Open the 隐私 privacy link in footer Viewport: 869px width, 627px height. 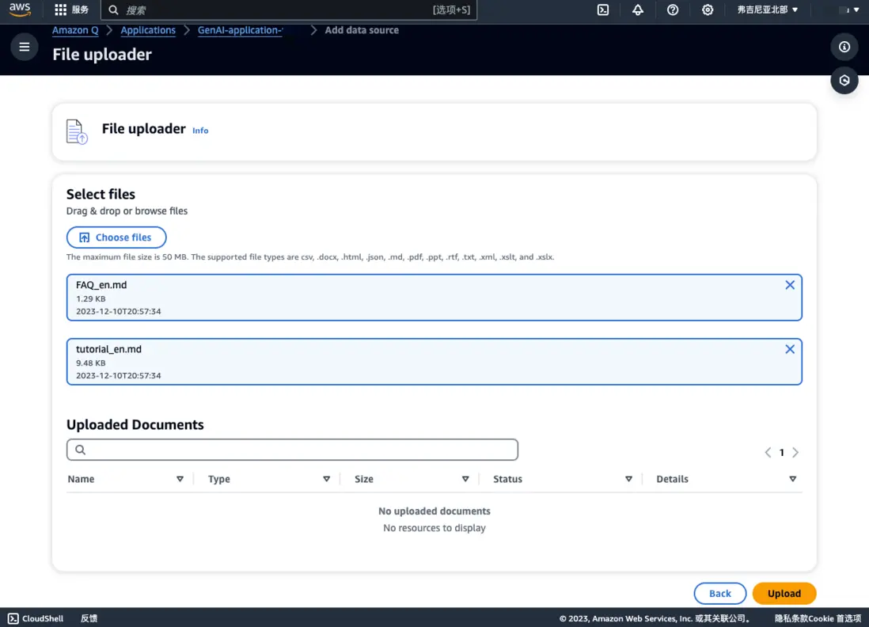(783, 618)
